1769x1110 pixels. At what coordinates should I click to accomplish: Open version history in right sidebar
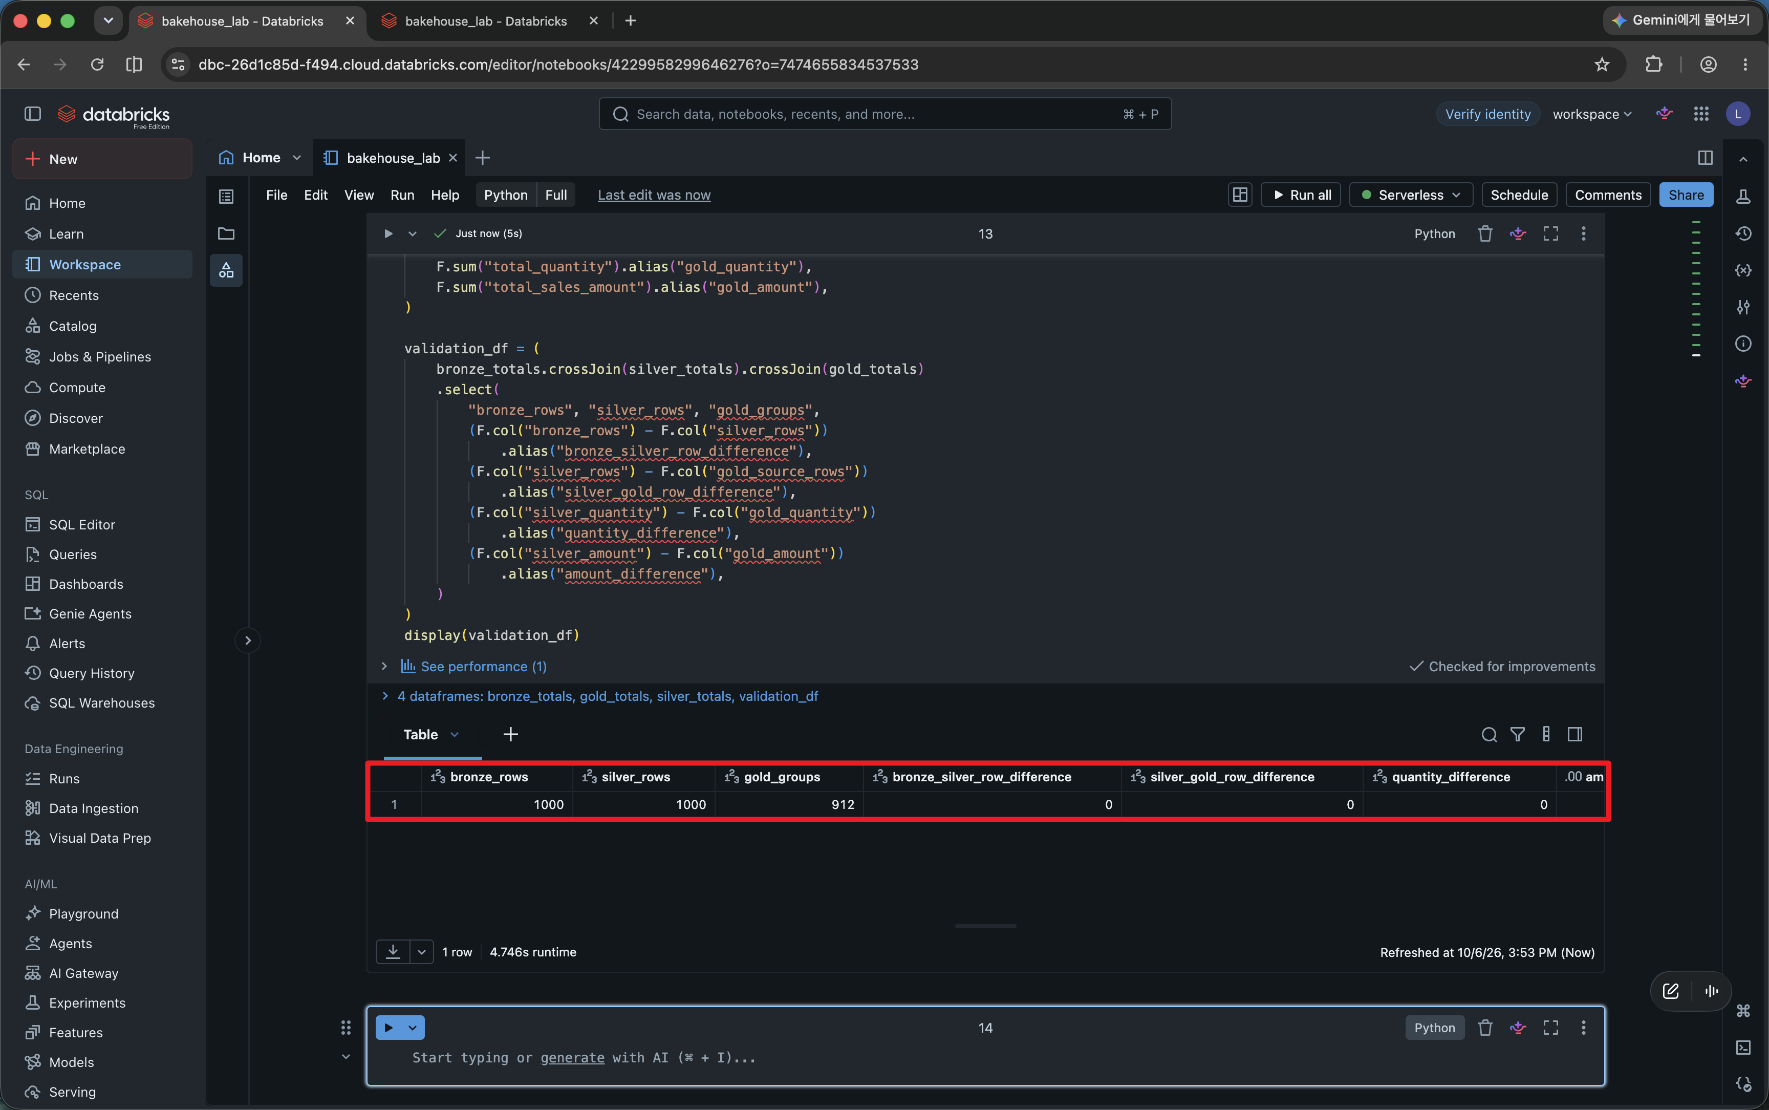[1742, 233]
